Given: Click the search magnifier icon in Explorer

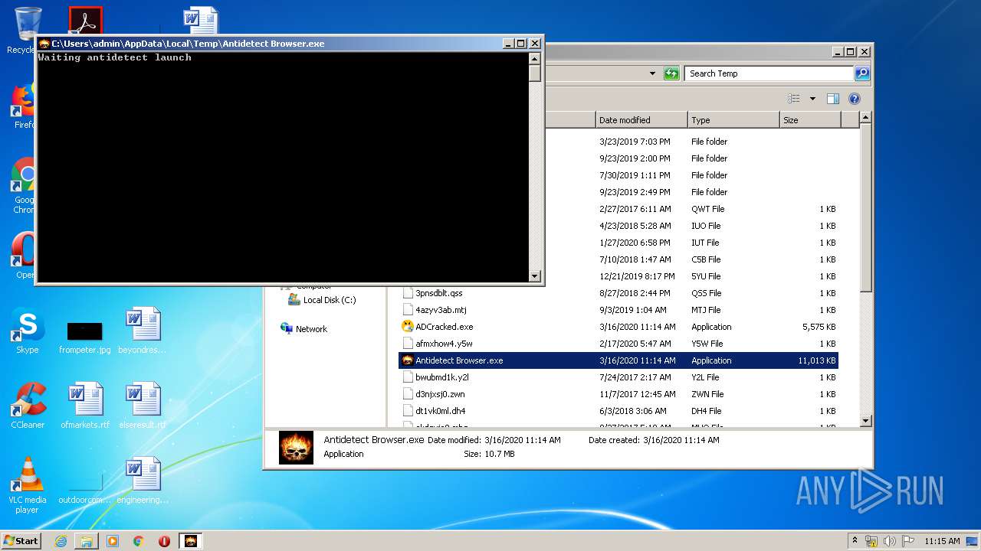Looking at the screenshot, I should pos(862,73).
